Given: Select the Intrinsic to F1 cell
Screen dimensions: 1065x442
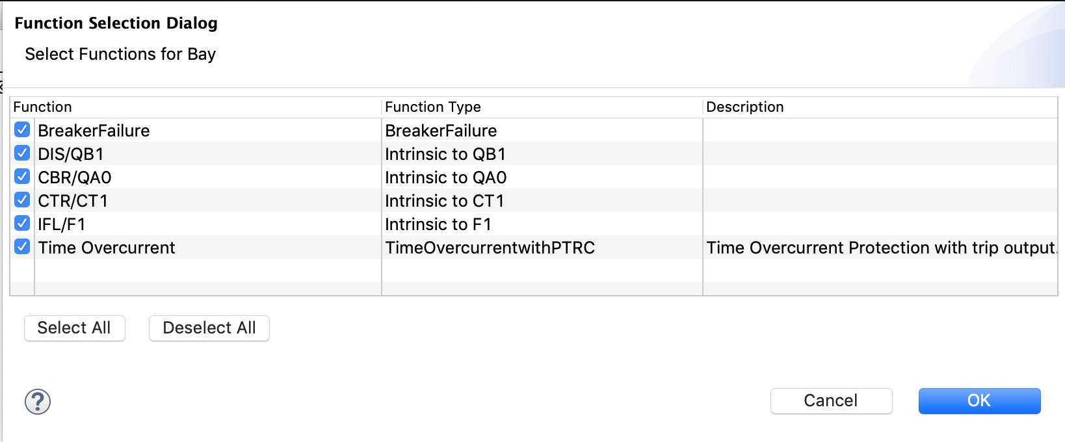Looking at the screenshot, I should coord(438,224).
